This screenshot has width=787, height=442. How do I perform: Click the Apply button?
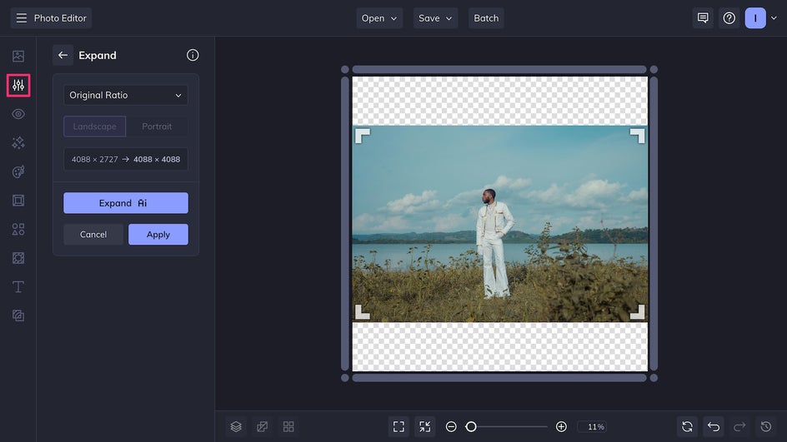coord(158,235)
